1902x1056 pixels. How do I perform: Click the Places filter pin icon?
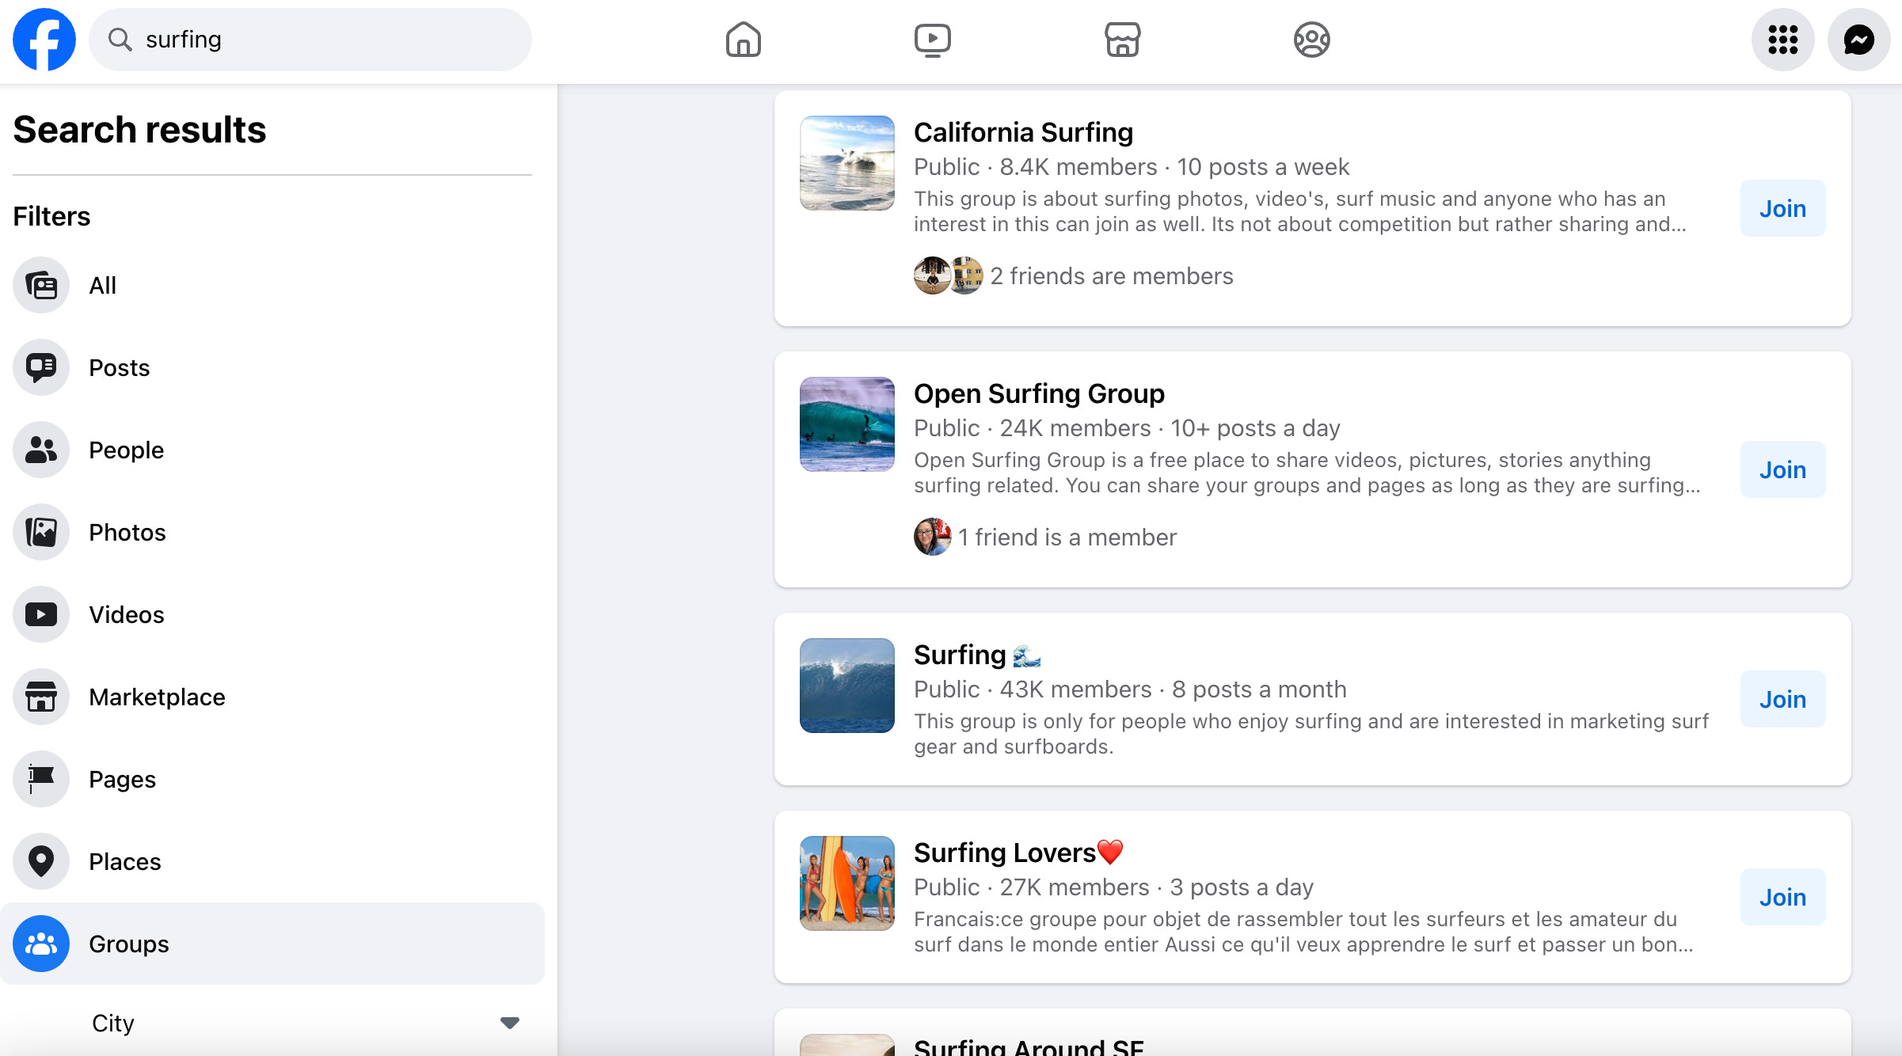click(41, 861)
